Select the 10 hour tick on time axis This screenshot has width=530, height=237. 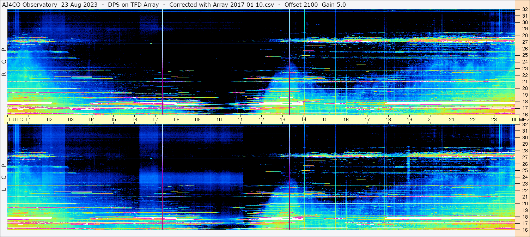click(219, 120)
